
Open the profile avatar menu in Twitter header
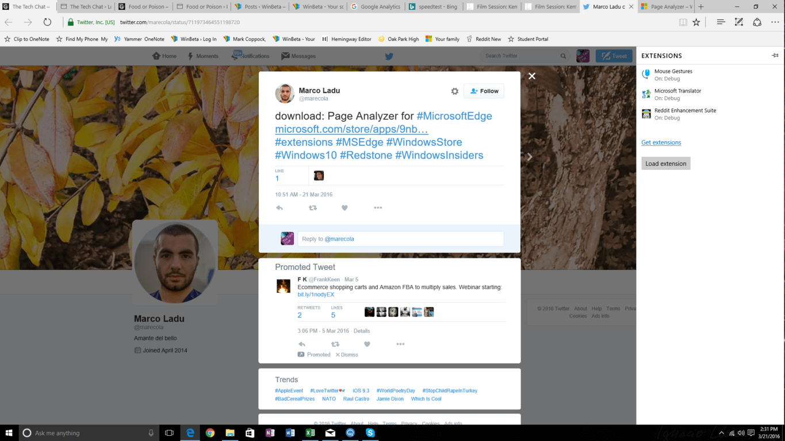(583, 56)
